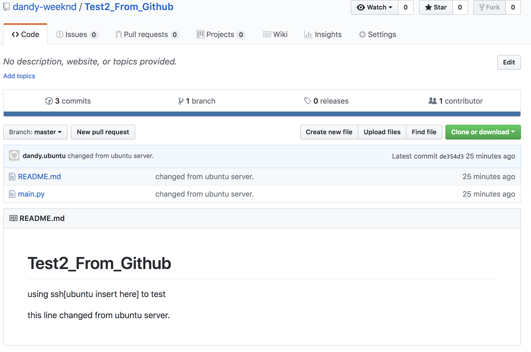Switch to the Issues tab
The image size is (531, 352).
coord(77,34)
